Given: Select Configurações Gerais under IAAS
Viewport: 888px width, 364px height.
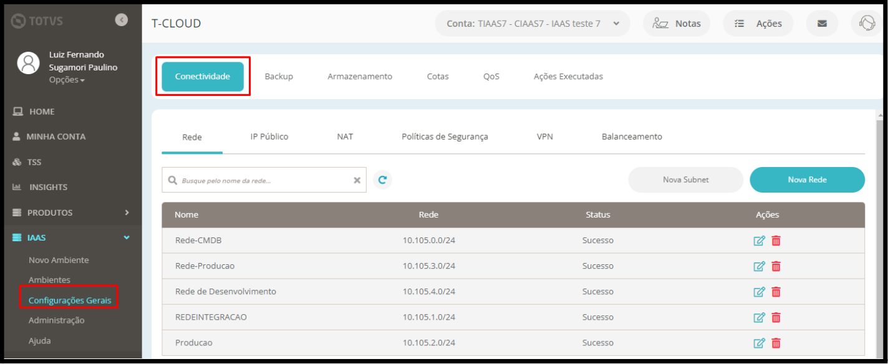Looking at the screenshot, I should click(70, 300).
